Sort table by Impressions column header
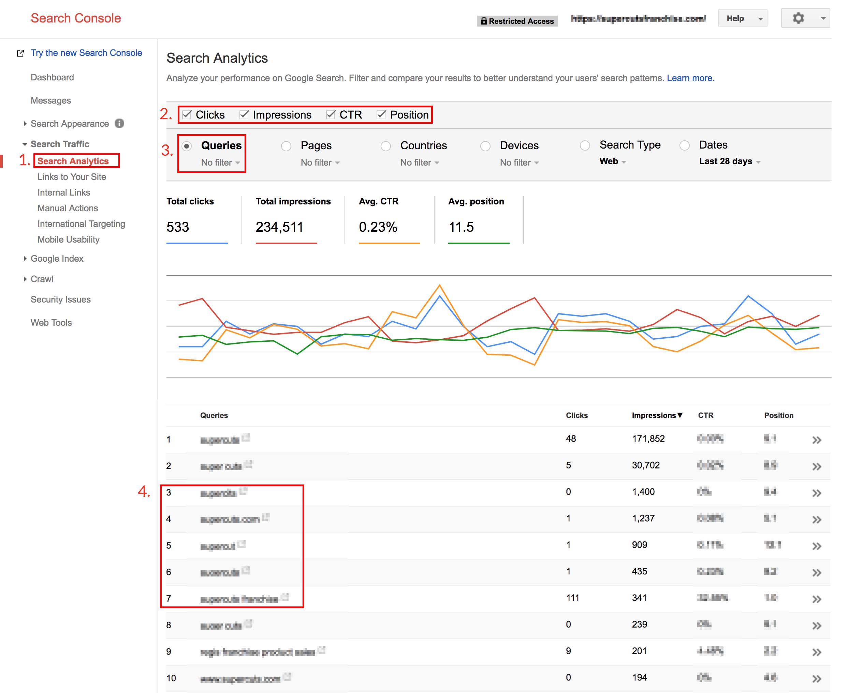The width and height of the screenshot is (863, 693). (x=657, y=415)
